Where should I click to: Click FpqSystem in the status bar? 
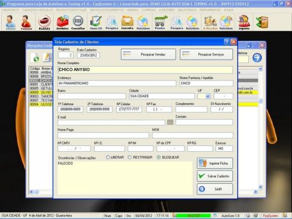coord(270,215)
